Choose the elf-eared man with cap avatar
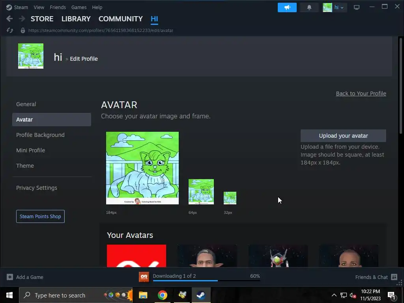The image size is (404, 303). click(207, 256)
